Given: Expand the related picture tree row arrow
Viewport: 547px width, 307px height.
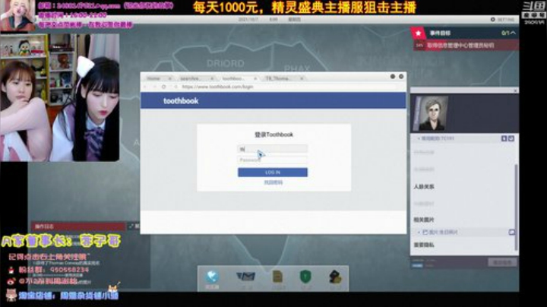Looking at the screenshot, I should [x=419, y=232].
